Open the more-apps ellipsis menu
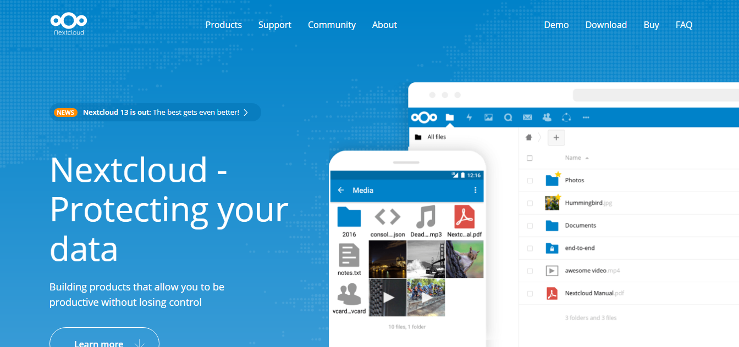The height and width of the screenshot is (347, 739). tap(586, 117)
